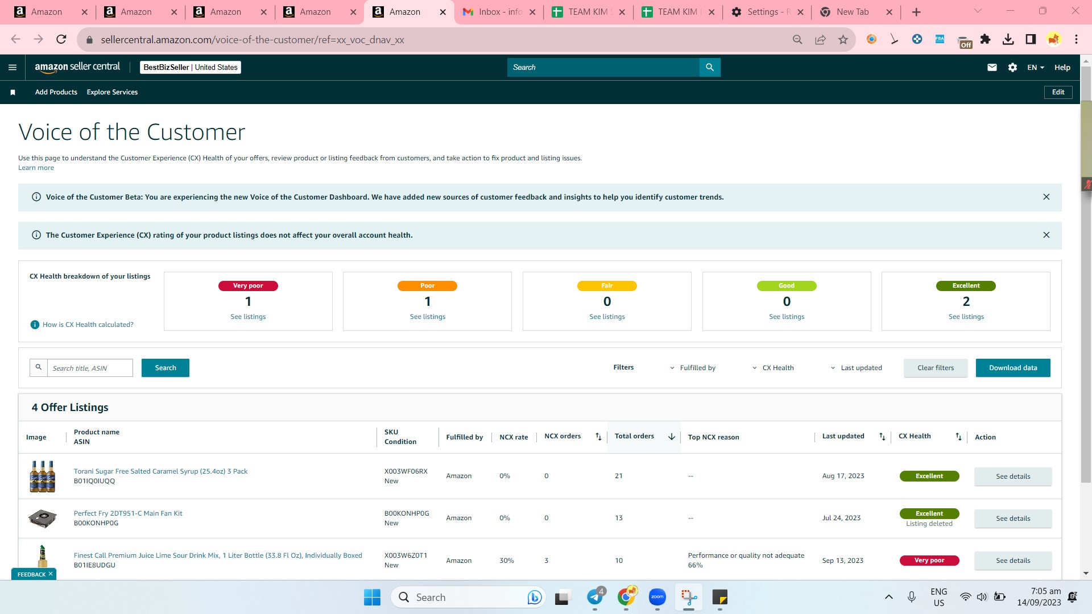
Task: Open Telegram from the taskbar
Action: point(595,597)
